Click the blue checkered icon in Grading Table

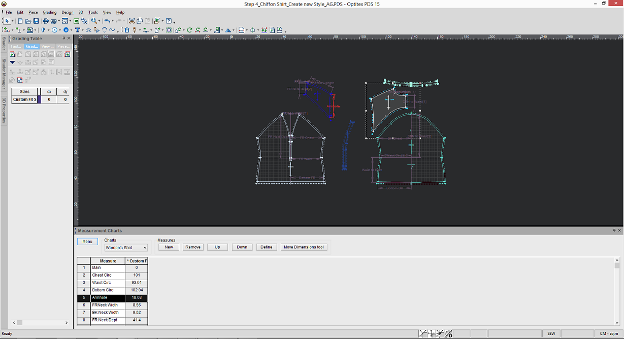pos(20,80)
